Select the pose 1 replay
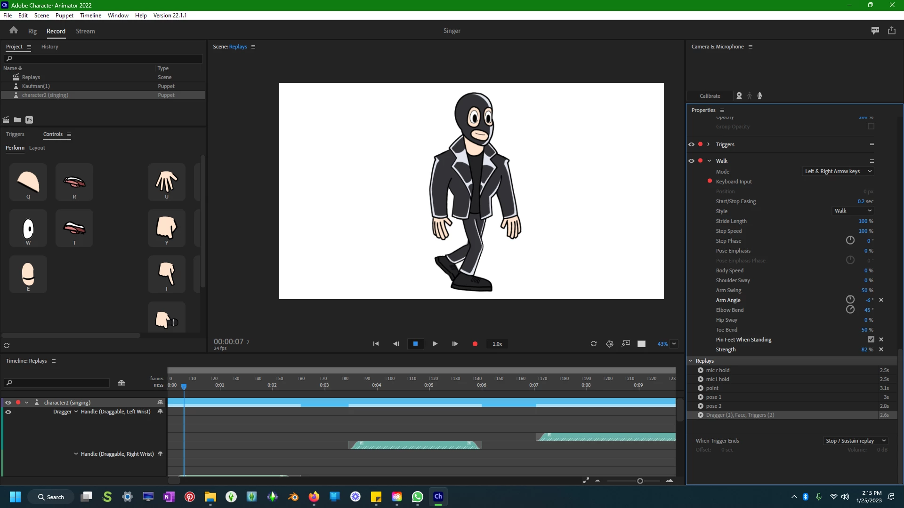The height and width of the screenshot is (508, 904). (713, 397)
